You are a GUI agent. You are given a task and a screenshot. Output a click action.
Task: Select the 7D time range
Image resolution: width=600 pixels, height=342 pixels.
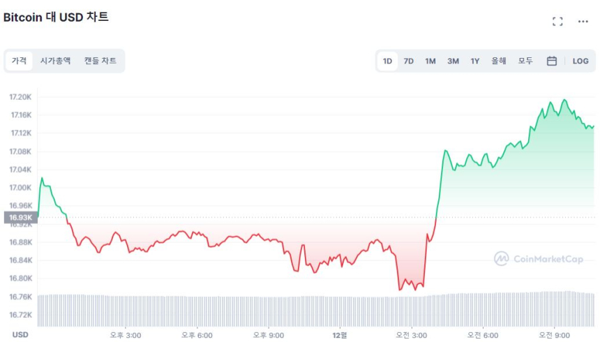click(x=409, y=61)
